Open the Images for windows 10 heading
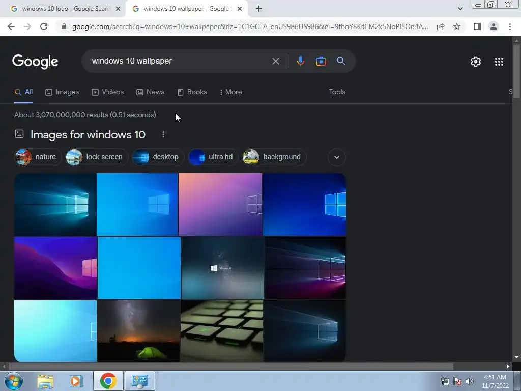The height and width of the screenshot is (391, 521). coord(88,134)
